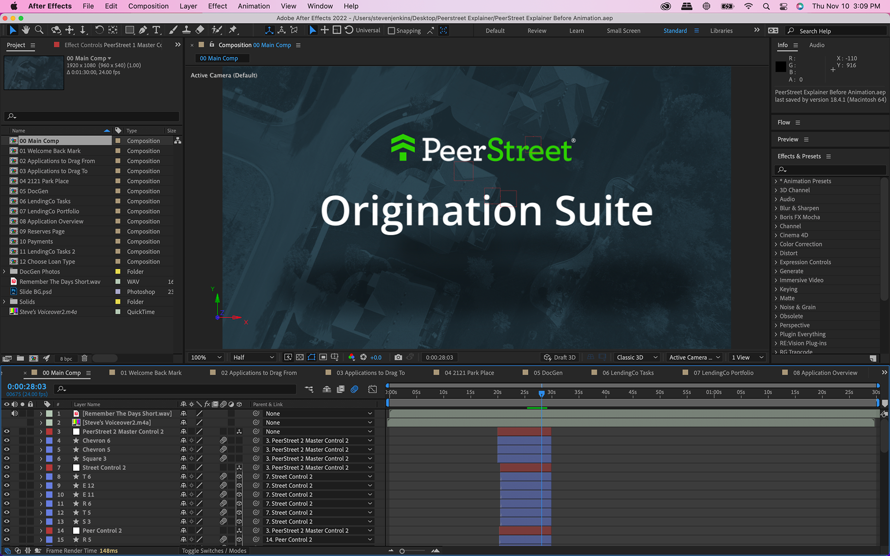
Task: Click the Frame Blending enable icon
Action: coord(341,389)
